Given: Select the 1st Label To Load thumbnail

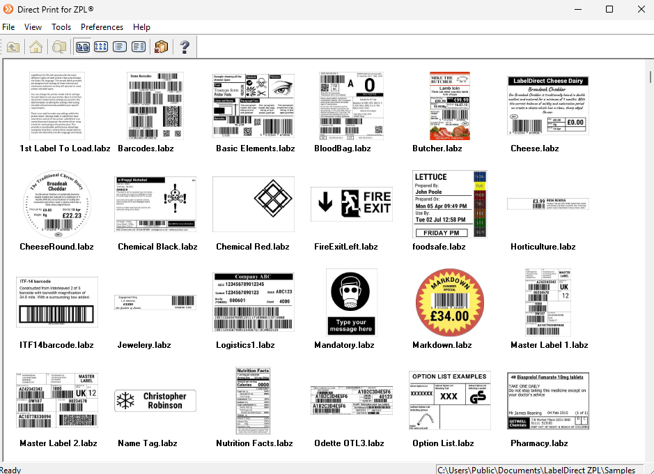Looking at the screenshot, I should (57, 105).
